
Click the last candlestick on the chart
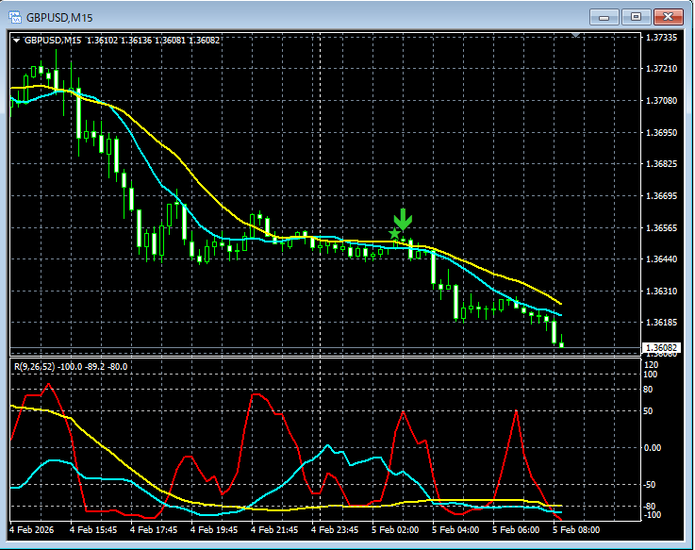(561, 345)
